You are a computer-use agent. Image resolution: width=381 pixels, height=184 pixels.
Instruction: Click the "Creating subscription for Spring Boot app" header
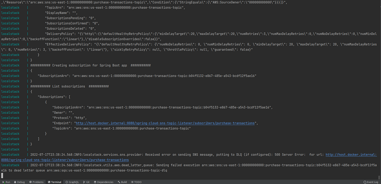tap(91, 65)
